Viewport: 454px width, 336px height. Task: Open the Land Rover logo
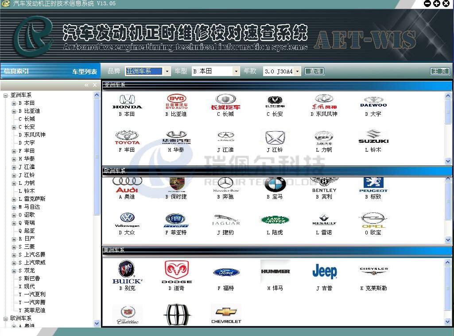pyautogui.click(x=275, y=220)
